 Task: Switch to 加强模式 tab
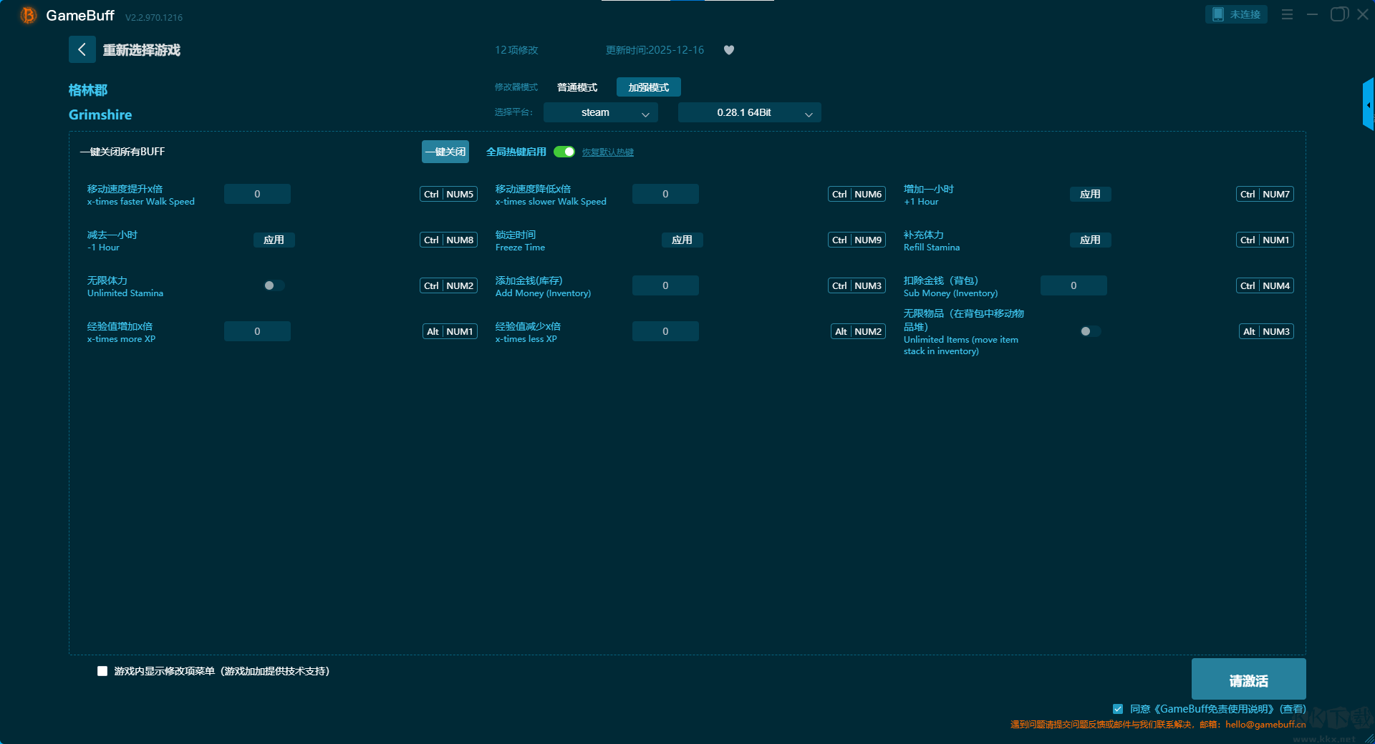coord(649,87)
